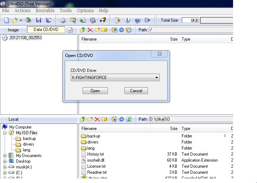Open help with the question mark icon

pyautogui.click(x=137, y=20)
